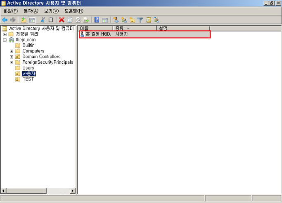Select the Computers container label
The height and width of the screenshot is (203, 282).
(x=33, y=51)
